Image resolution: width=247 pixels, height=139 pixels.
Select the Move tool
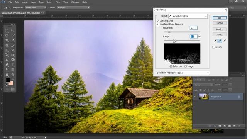13,30
